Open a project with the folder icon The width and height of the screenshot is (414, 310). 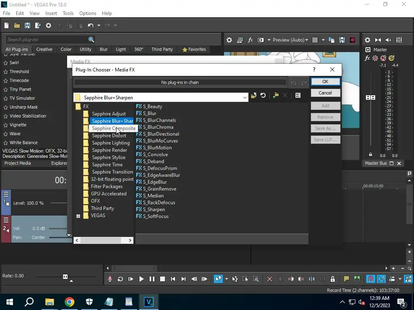coord(17,25)
